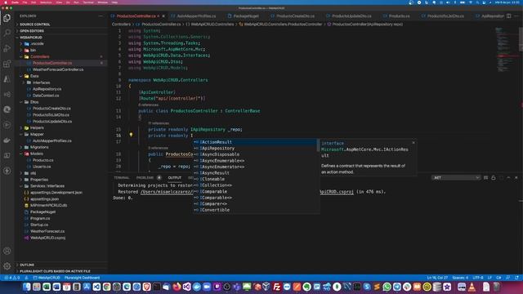Click the Pluralsight Dashboard status bar button
Viewport: 523px width, 294px height.
point(82,278)
